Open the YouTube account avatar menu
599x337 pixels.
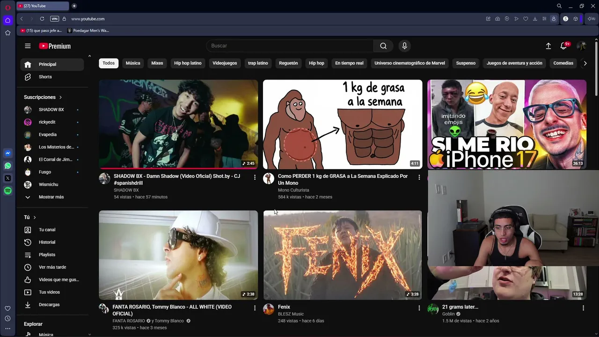coord(582,46)
